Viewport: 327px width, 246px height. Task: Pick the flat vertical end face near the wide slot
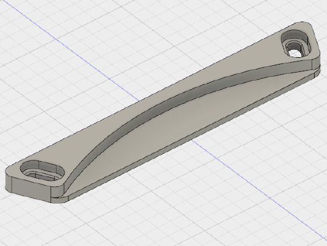(x=31, y=189)
